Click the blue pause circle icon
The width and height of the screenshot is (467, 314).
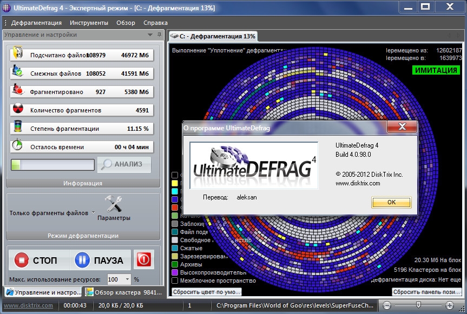tap(82, 260)
